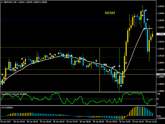
Task: Click the tallest yellow AO histogram bar
Action: (x=138, y=111)
